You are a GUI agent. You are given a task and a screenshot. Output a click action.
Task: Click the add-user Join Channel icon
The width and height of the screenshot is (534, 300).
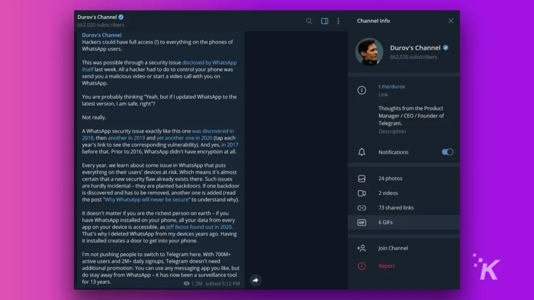[361, 248]
